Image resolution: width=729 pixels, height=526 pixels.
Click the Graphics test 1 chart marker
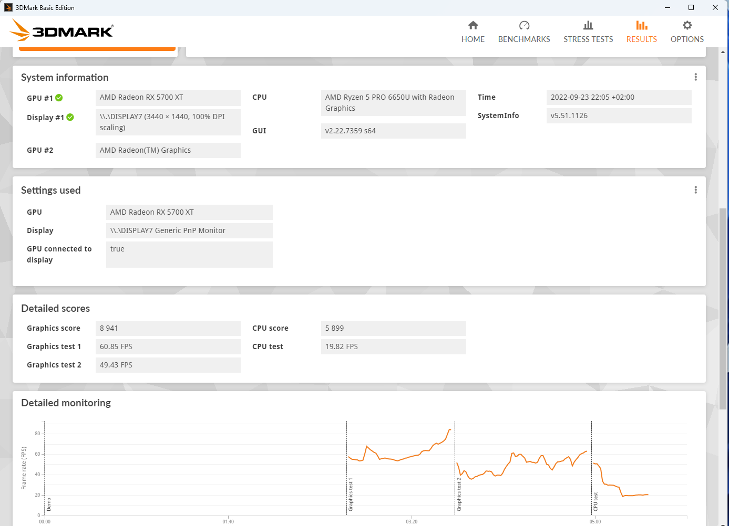click(x=351, y=495)
